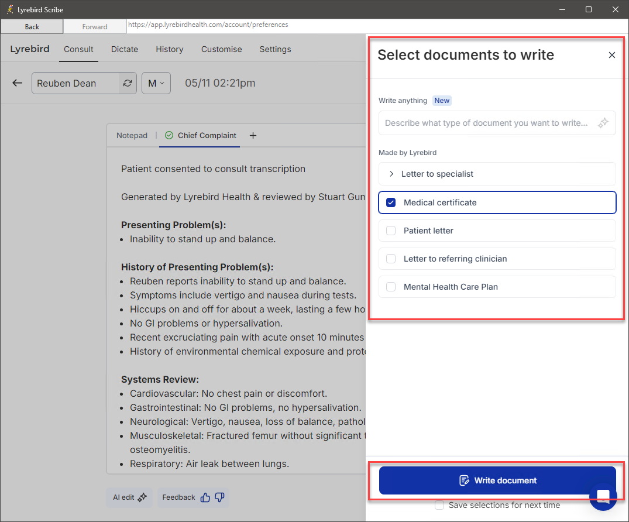Click the green check icon on Chief Complaint tab
Screen dimensions: 629x522
point(169,136)
